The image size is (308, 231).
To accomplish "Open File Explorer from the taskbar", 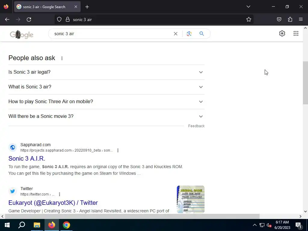I will pos(37,225).
